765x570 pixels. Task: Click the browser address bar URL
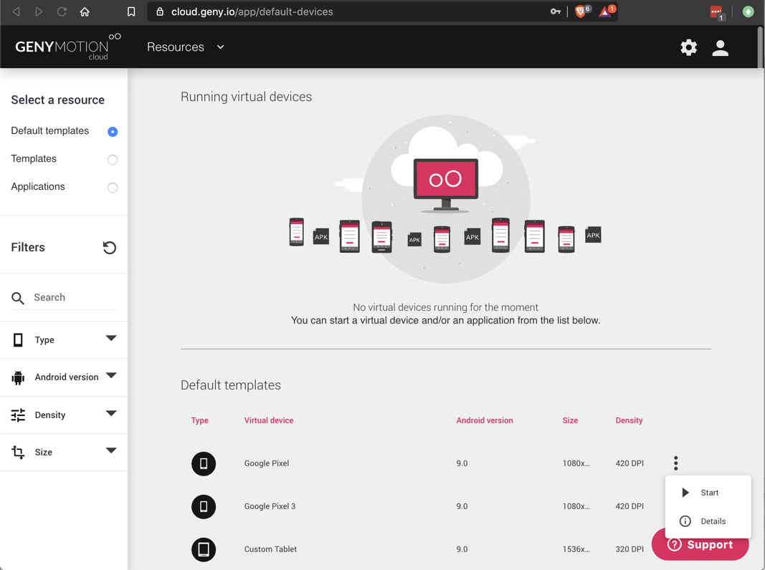point(252,11)
